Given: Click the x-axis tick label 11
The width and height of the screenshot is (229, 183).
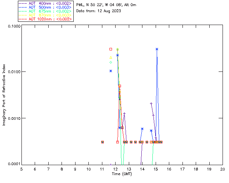Looking at the screenshot, I should coord(102,169).
